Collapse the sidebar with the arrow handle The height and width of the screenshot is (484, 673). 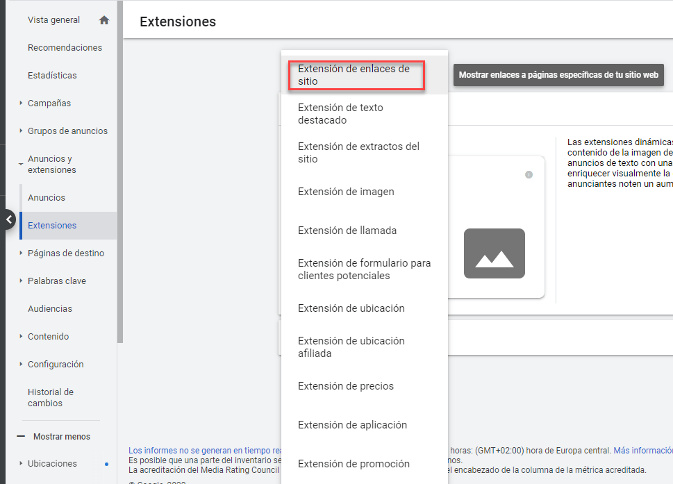(x=8, y=219)
